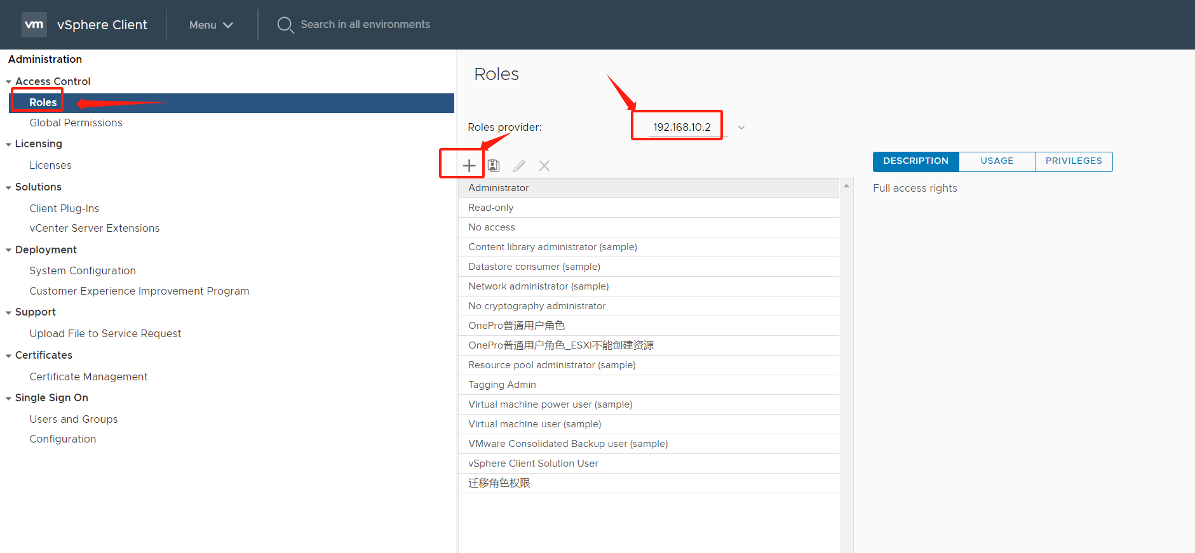Select the Tagging Admin role

[649, 385]
